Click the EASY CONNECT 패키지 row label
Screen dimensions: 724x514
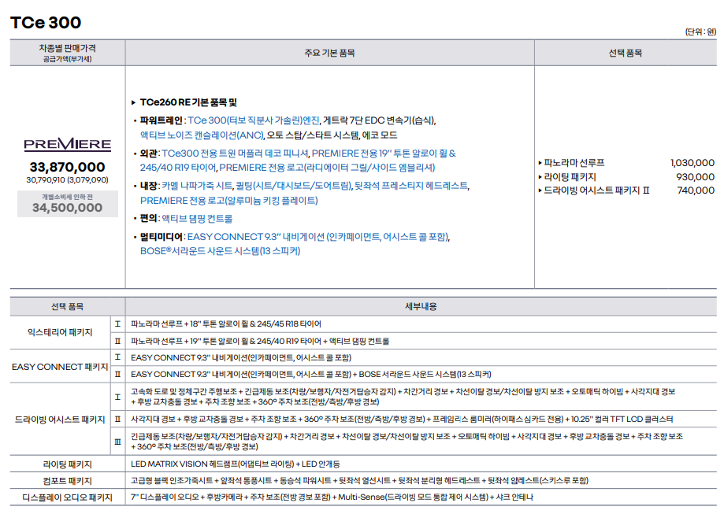(x=60, y=366)
